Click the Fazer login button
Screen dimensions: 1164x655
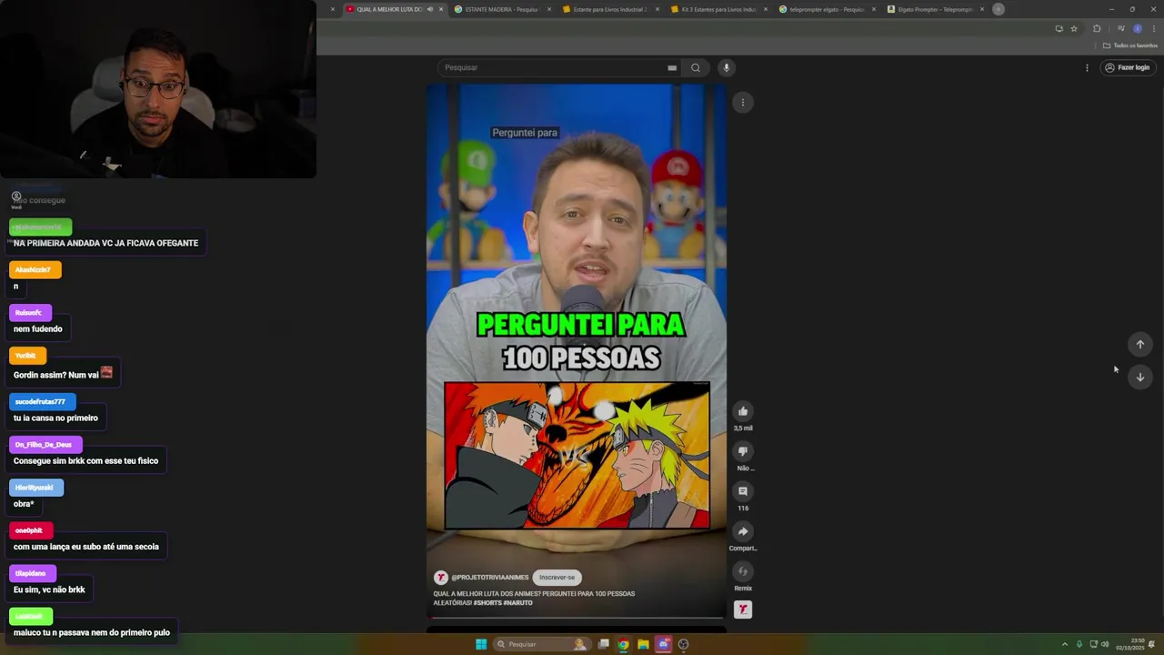pos(1128,67)
